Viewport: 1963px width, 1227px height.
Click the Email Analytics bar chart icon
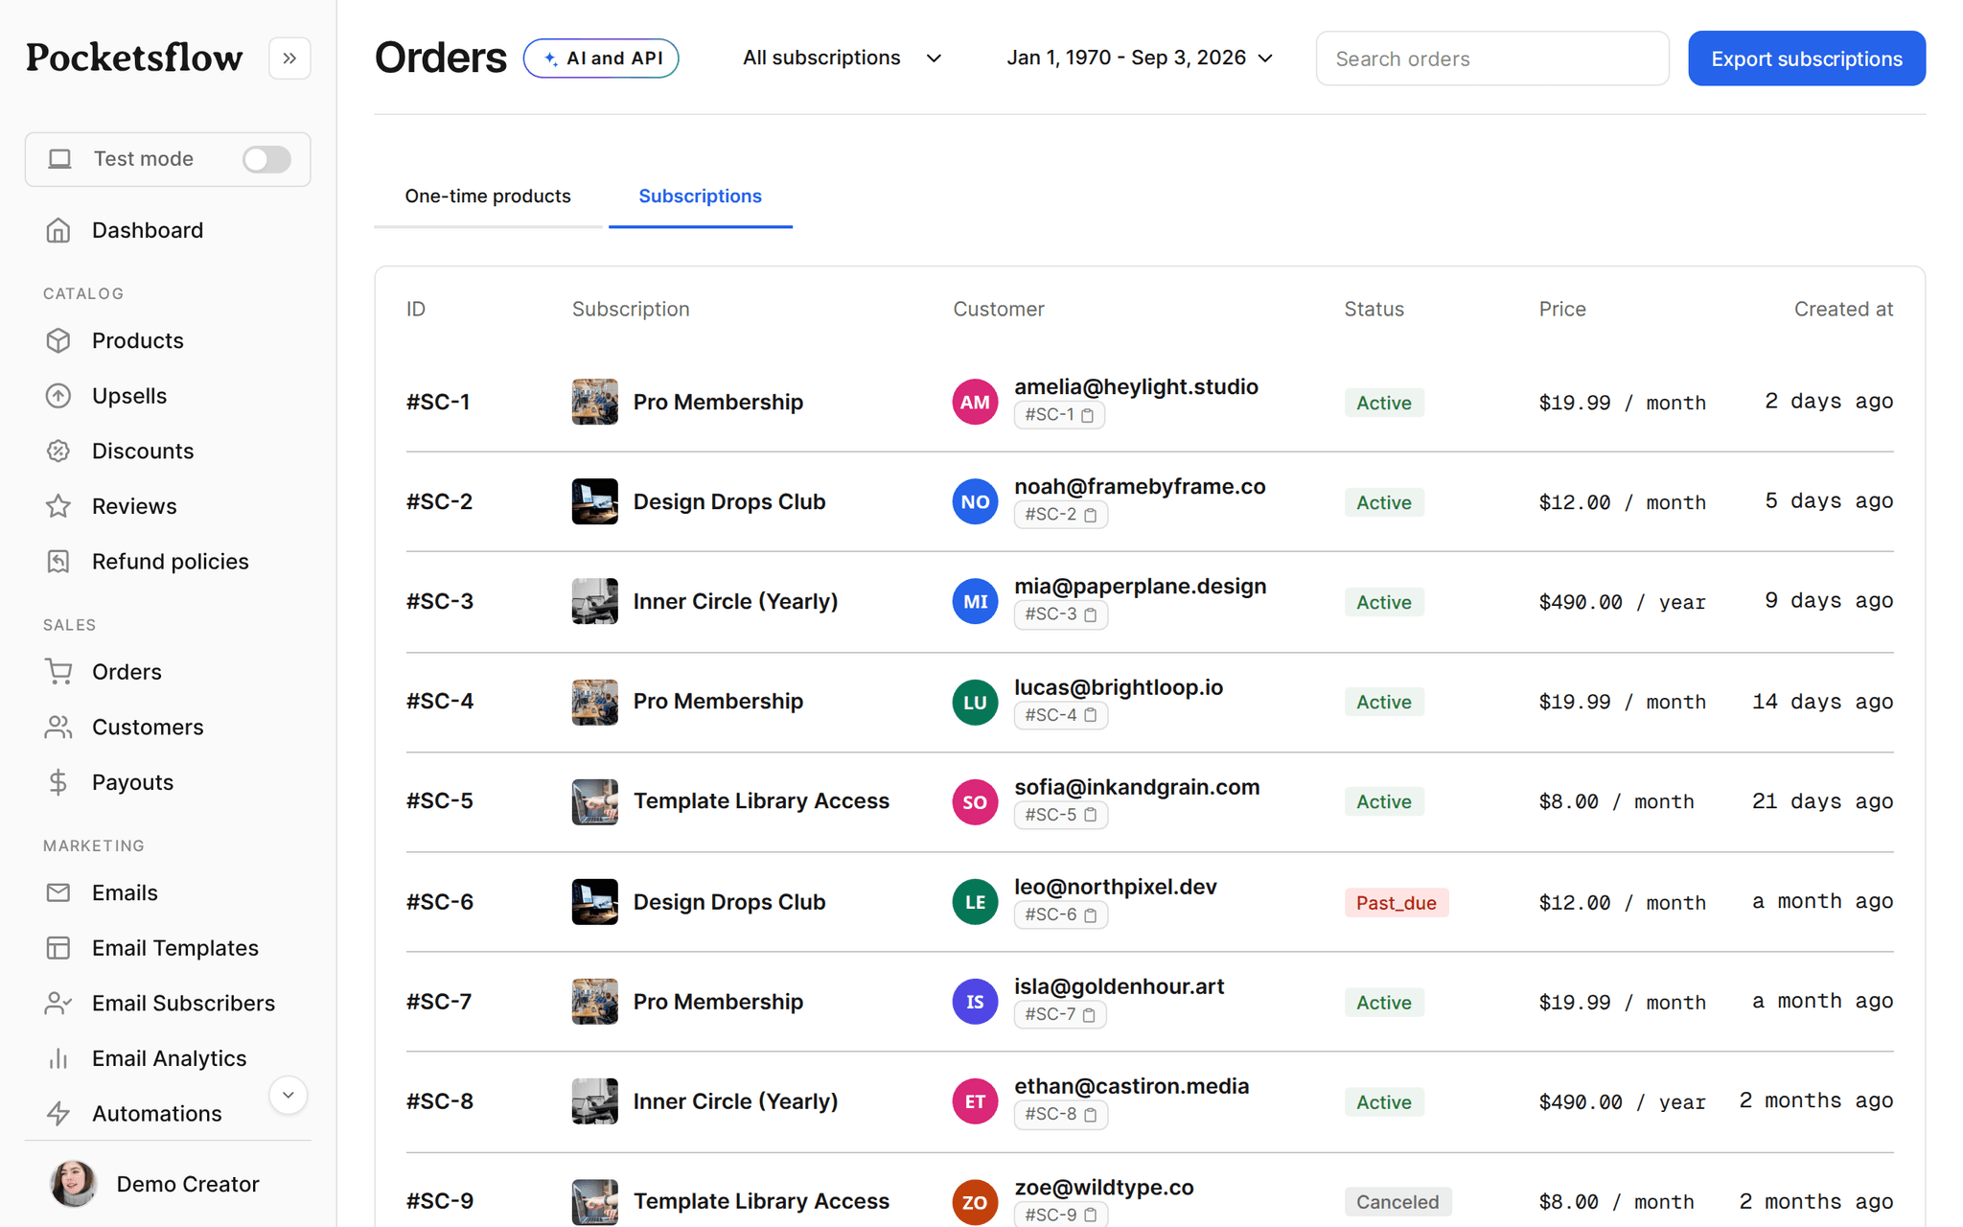point(58,1058)
